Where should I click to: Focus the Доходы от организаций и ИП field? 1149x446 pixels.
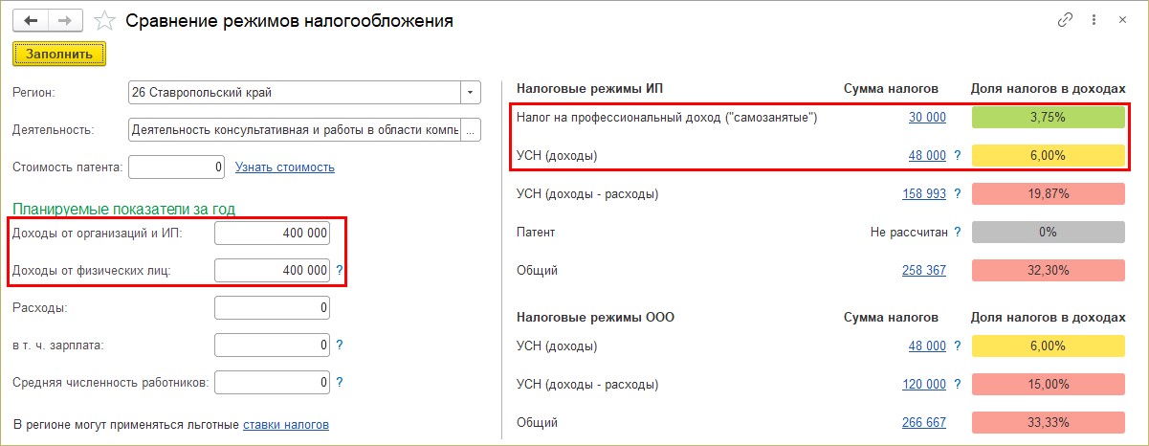(x=273, y=233)
